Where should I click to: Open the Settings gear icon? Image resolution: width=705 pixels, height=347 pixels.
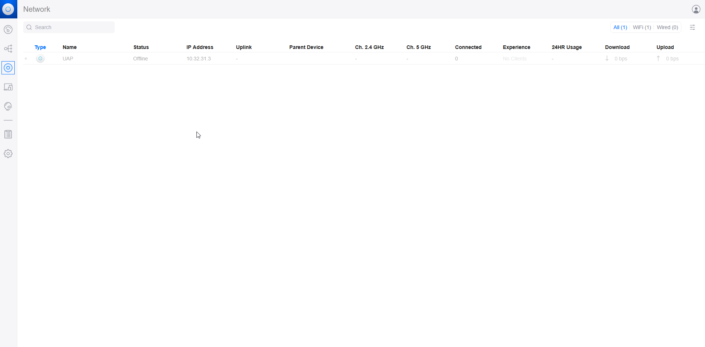click(x=8, y=154)
